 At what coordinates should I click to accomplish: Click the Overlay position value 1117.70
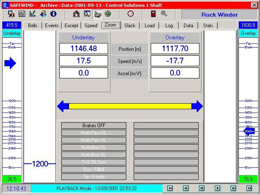(175, 49)
